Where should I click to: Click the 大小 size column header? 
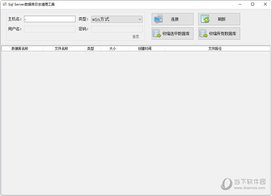[115, 48]
